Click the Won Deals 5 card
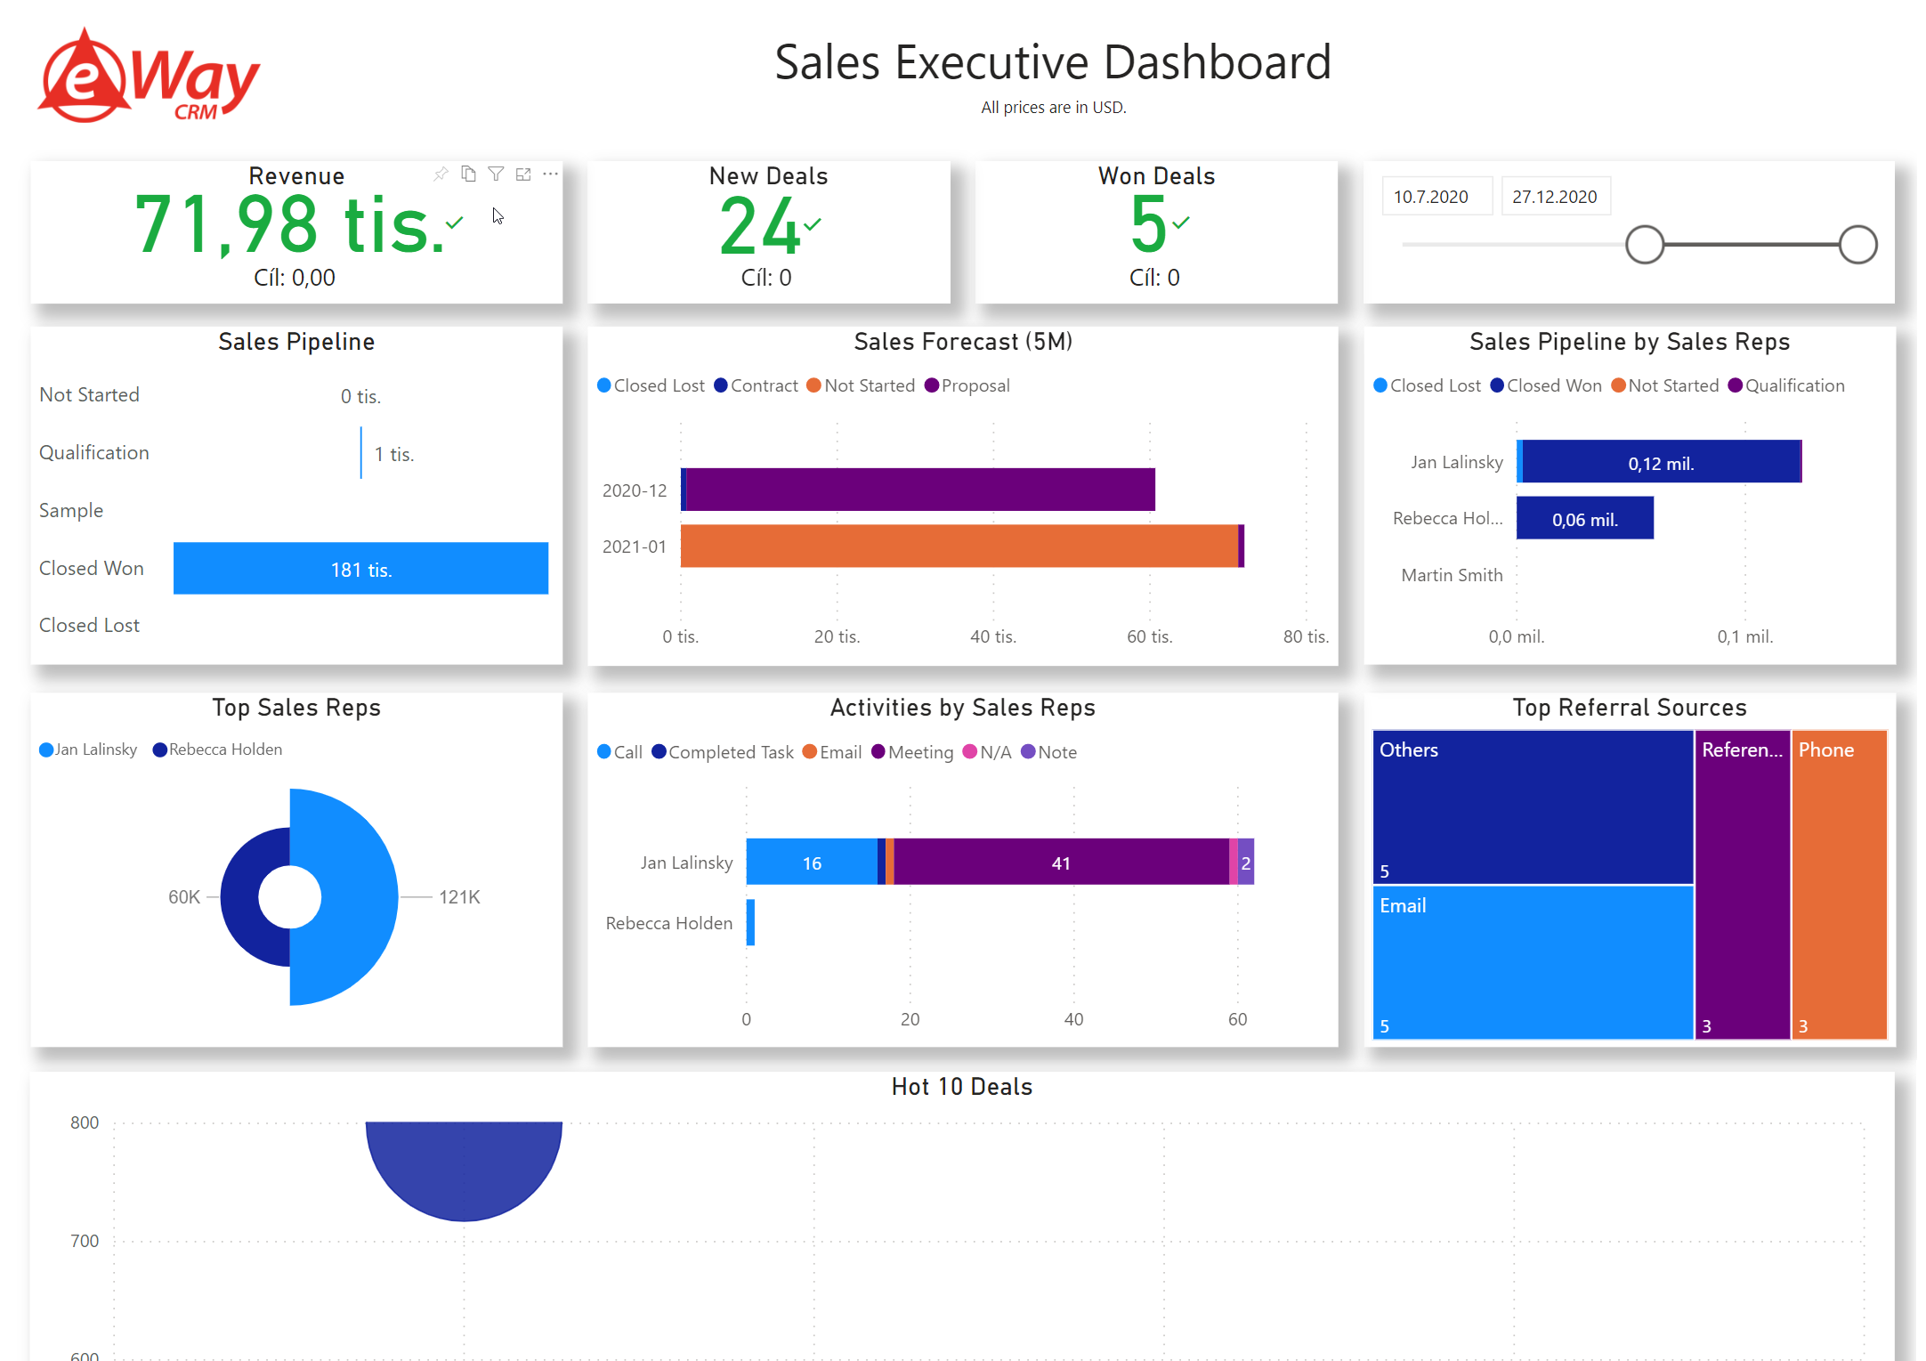The image size is (1926, 1361). [x=1156, y=231]
